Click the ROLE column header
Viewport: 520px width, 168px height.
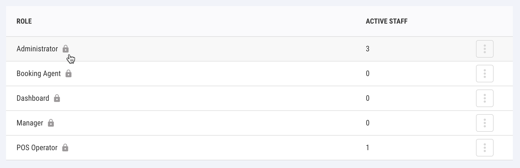click(24, 21)
